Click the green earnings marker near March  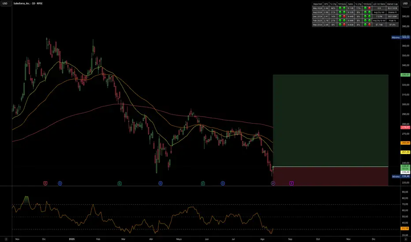tap(120, 183)
